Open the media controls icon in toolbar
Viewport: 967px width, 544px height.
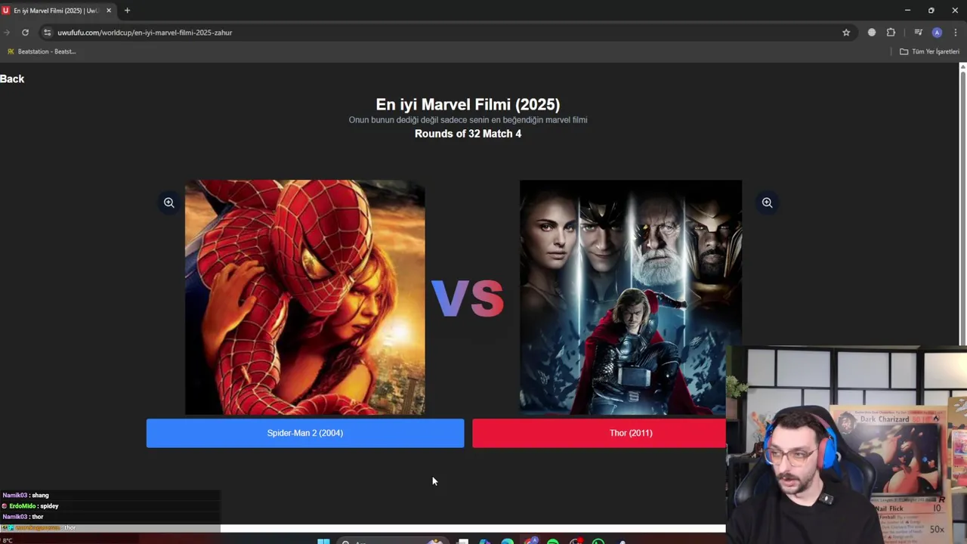918,32
